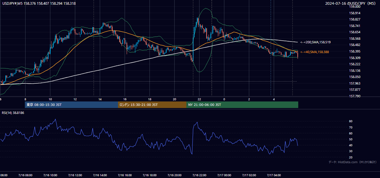Click the RSI(14) 38.8186 indicator label
Viewport: 380px width, 178px height.
click(13, 113)
